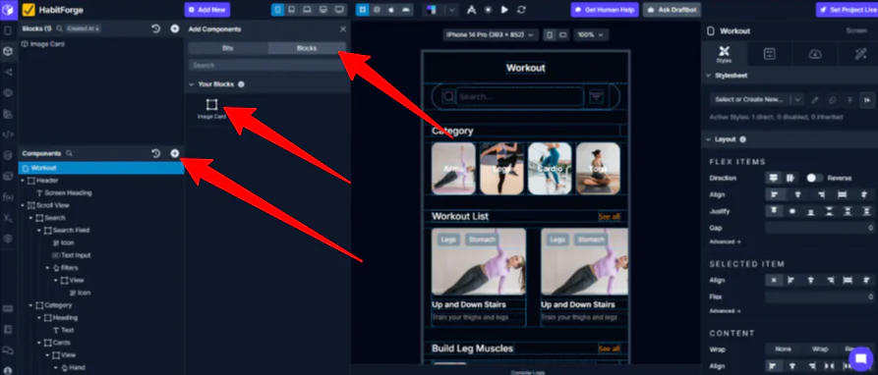
Task: Click the Blocks panel history icon
Action: pos(156,28)
